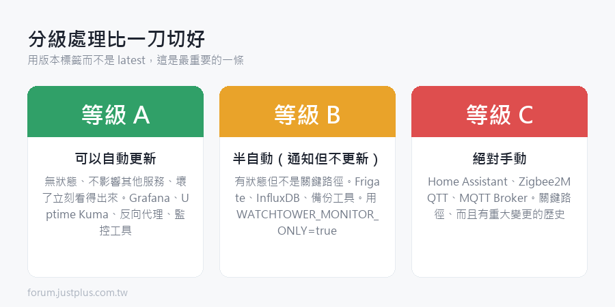Click the red 等級 C header
Viewport: 615px width, 307px height.
click(500, 112)
